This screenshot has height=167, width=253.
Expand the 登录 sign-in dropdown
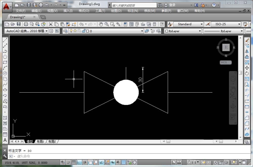191,5
